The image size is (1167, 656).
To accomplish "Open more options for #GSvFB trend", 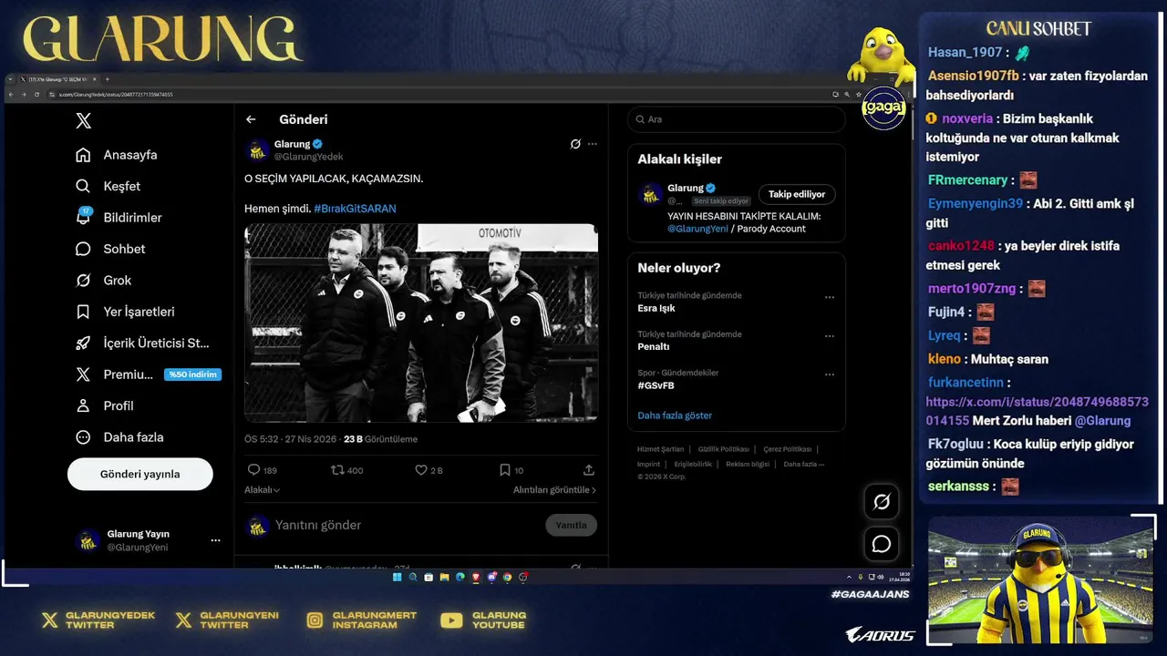I will 830,374.
